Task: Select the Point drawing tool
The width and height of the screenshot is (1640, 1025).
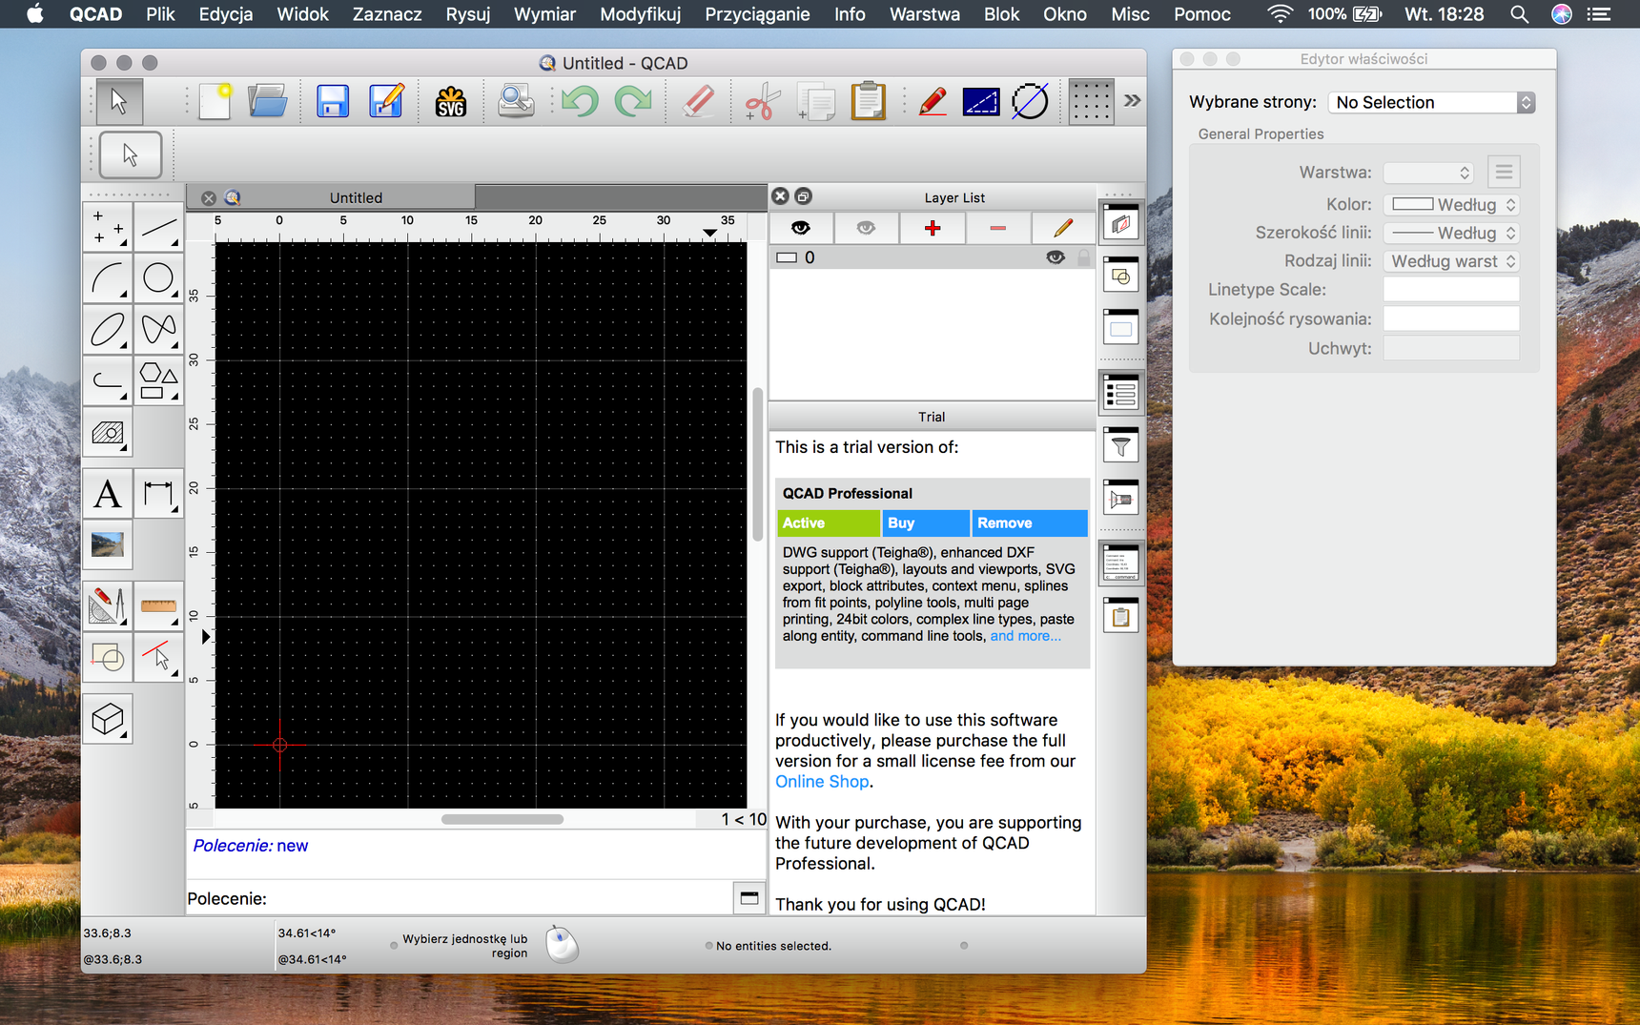Action: pyautogui.click(x=107, y=227)
